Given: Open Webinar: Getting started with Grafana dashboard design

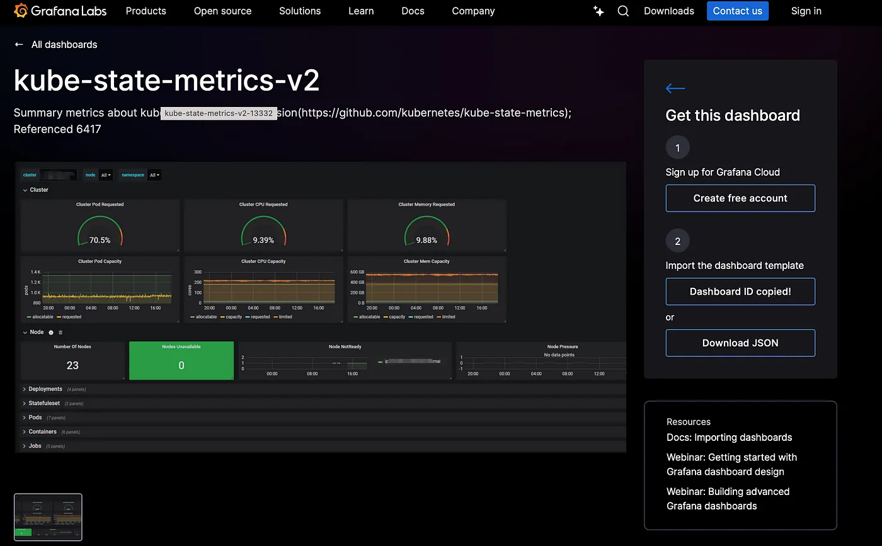Looking at the screenshot, I should 732,464.
